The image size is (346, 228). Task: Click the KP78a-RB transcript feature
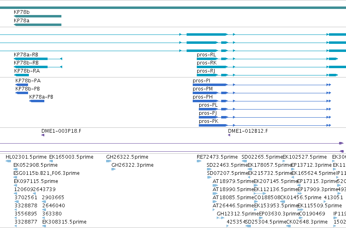click(38, 59)
